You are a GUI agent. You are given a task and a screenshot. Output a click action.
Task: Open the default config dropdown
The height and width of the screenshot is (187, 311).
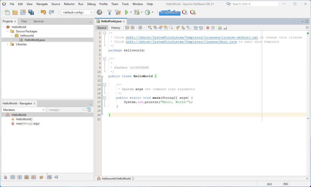coord(77,12)
